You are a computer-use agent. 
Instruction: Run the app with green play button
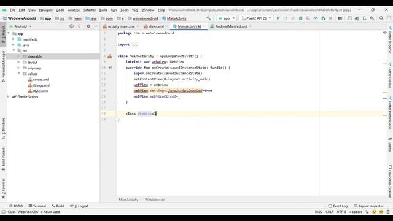(x=278, y=18)
